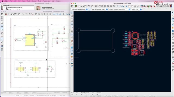The width and height of the screenshot is (174, 97).
Task: Rotate selection counterclockwise in PCB Editor
Action: click(x=117, y=6)
